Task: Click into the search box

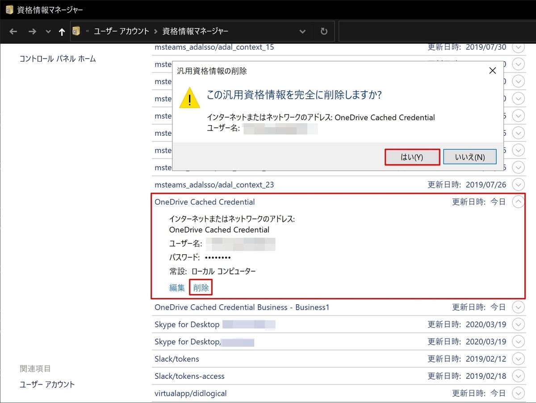Action: 437,31
